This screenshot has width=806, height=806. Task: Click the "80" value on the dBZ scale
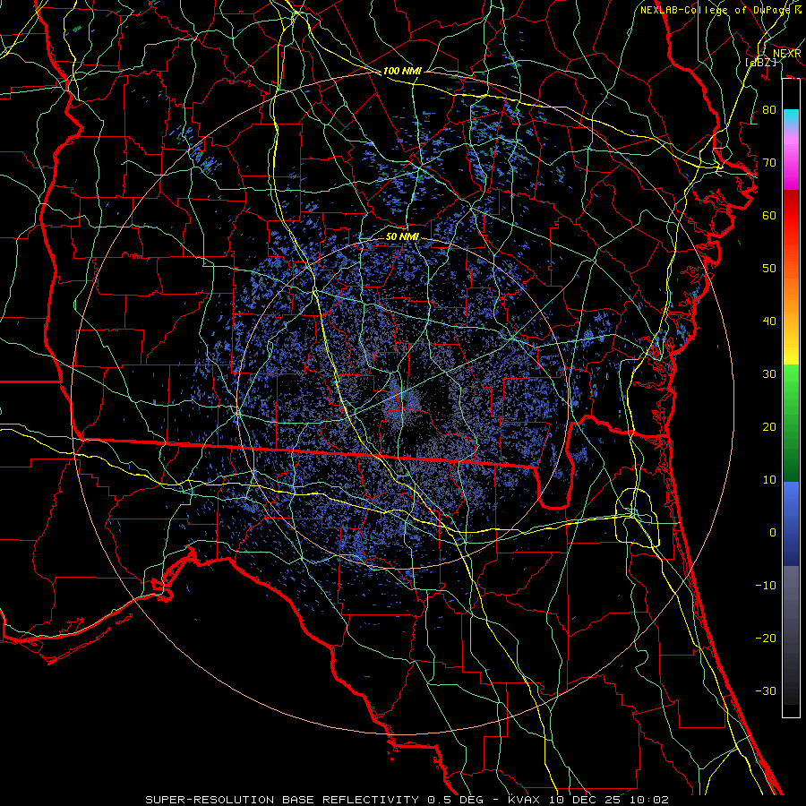769,110
